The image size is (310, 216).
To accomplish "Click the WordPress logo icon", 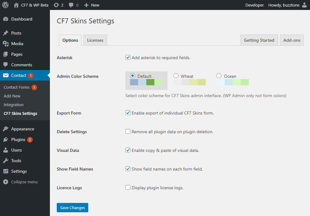I will coord(5,5).
